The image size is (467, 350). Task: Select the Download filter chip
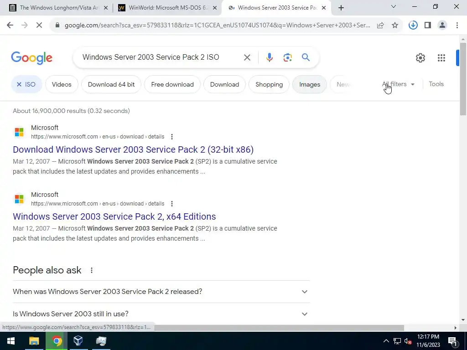(x=224, y=84)
